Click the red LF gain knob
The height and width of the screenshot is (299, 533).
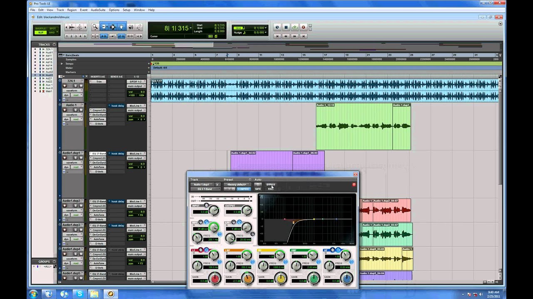coord(215,279)
